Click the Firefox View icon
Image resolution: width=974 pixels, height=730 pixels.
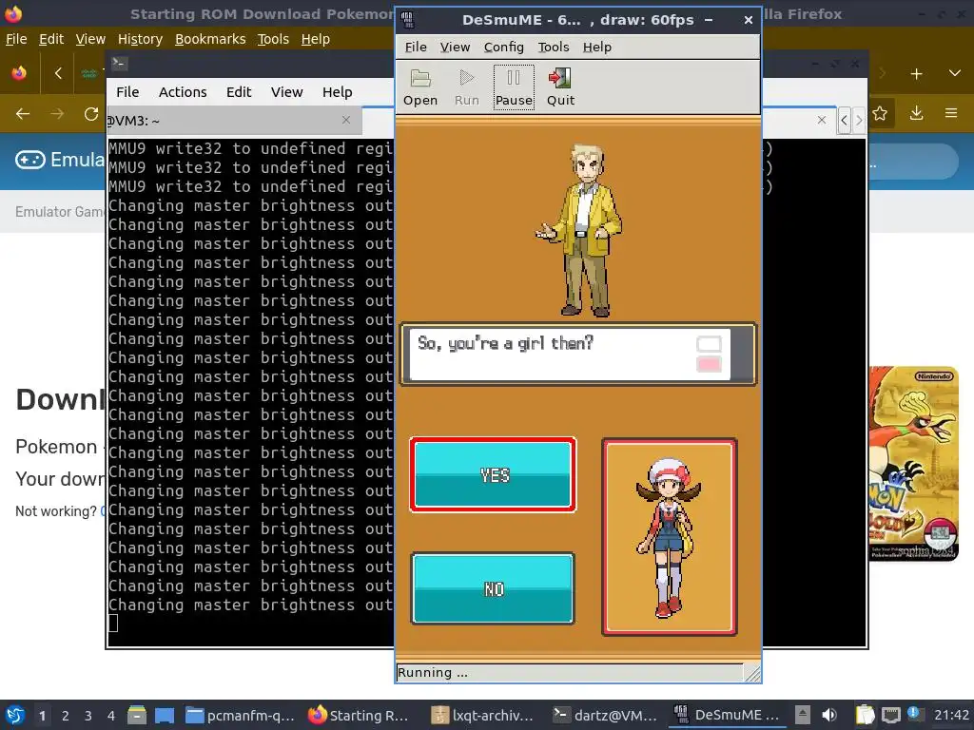coord(19,73)
